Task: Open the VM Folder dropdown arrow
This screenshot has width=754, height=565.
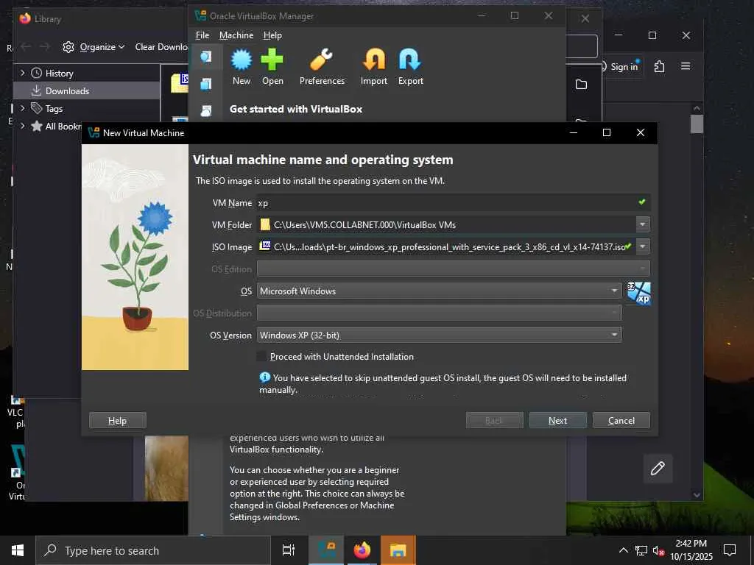Action: pos(642,224)
